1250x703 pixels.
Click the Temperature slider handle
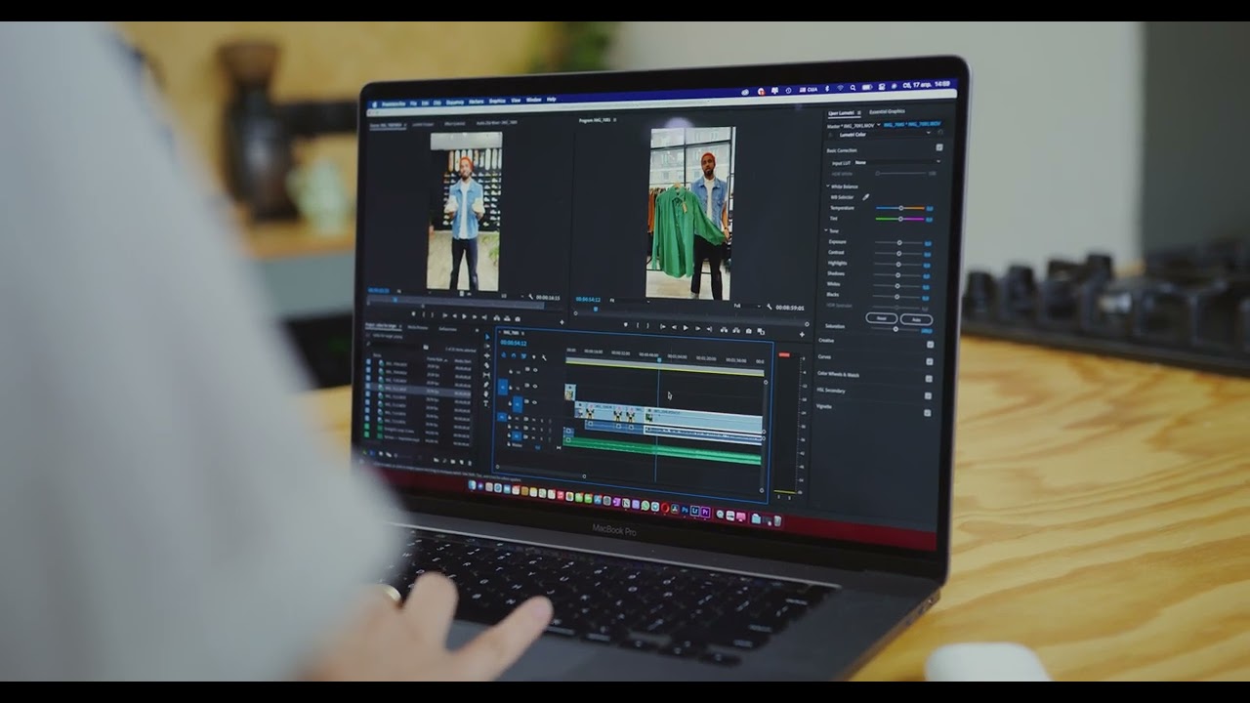901,208
